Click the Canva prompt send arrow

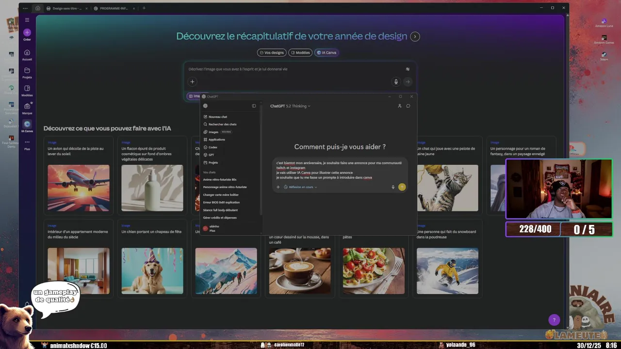coord(408,82)
